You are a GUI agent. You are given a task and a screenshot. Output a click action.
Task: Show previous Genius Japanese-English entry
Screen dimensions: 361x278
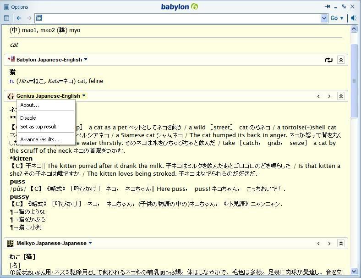[318, 96]
